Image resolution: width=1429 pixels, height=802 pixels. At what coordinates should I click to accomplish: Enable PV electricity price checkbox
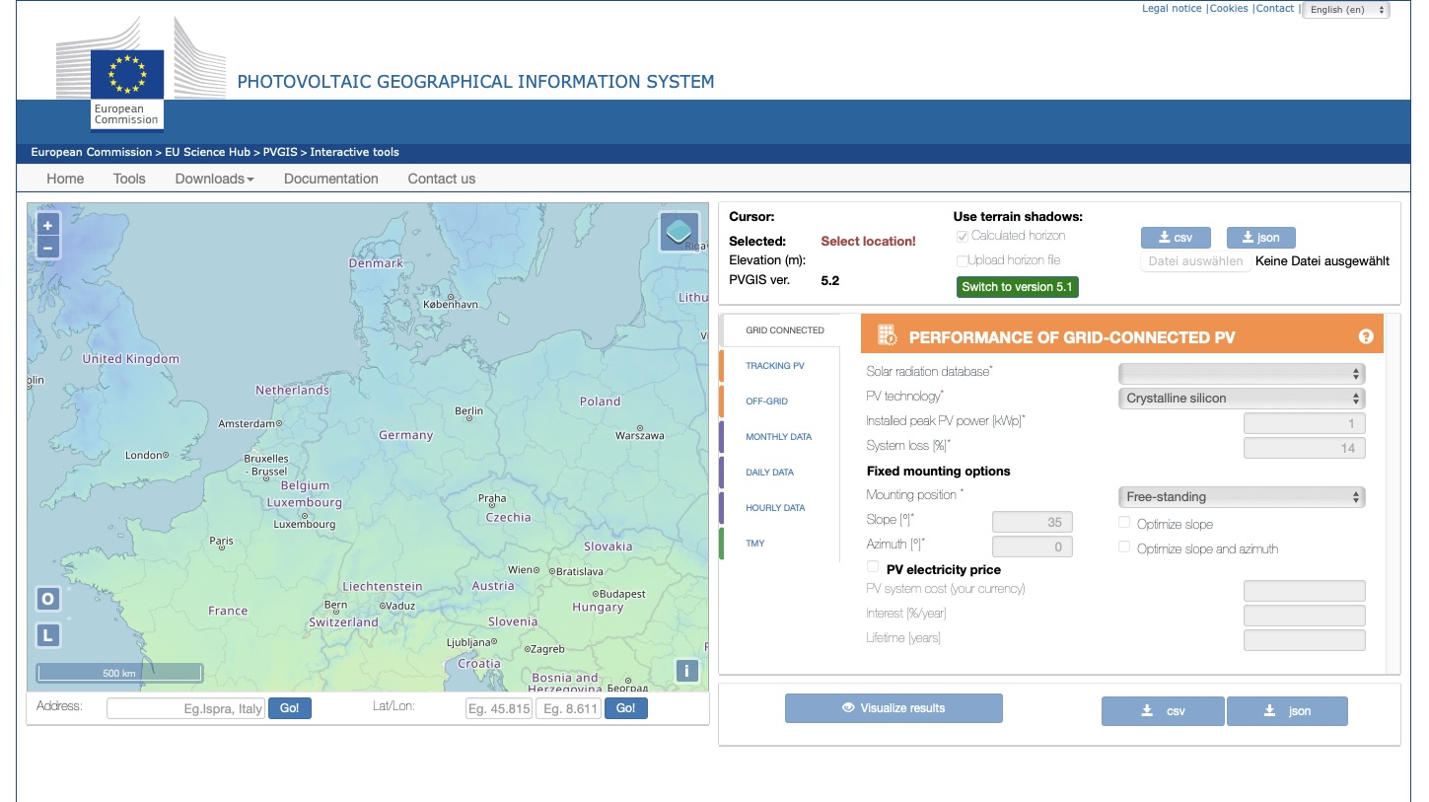point(872,567)
